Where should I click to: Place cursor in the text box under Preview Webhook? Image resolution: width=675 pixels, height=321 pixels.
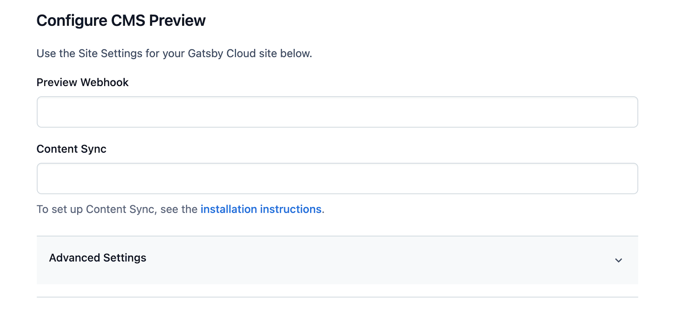(337, 112)
